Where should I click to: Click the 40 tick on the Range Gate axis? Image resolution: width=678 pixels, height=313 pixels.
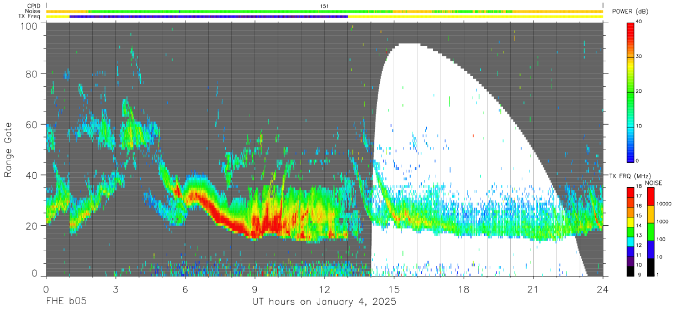point(32,176)
